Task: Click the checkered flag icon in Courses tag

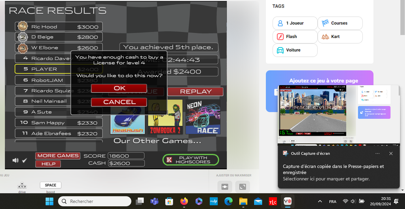Action: (x=325, y=23)
